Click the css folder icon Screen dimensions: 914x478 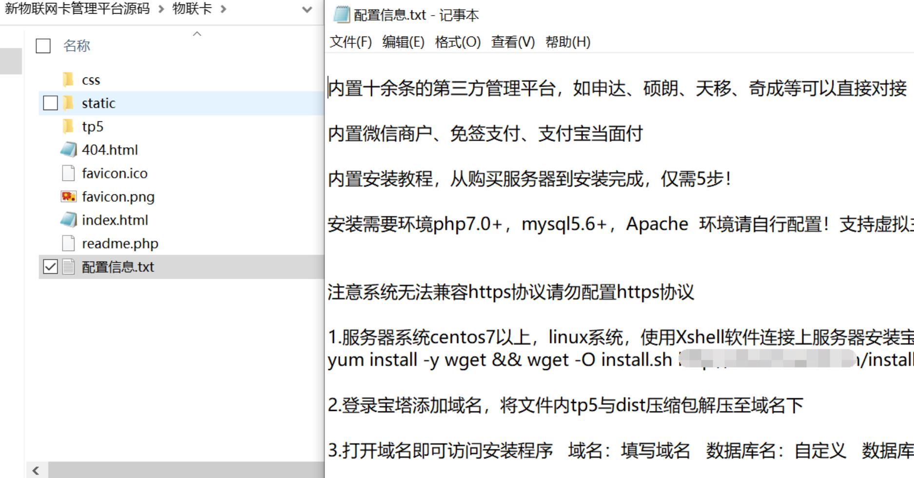click(x=68, y=79)
